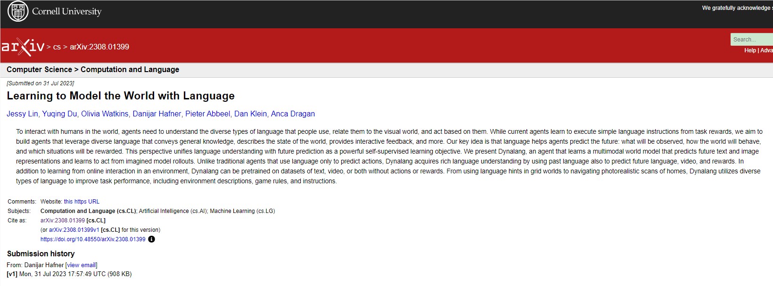Open author Jessy Lin's page
773x286 pixels.
click(22, 114)
